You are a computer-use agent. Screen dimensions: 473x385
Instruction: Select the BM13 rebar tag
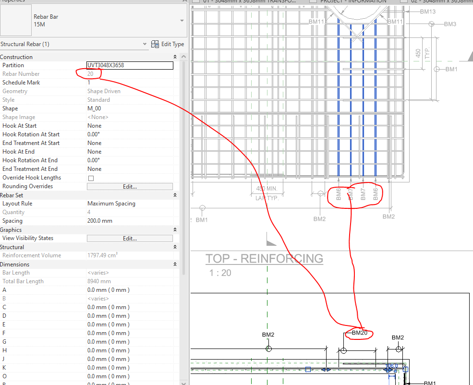[x=428, y=12]
